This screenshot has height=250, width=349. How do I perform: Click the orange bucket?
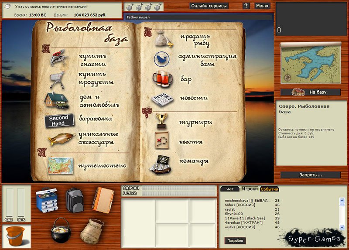[x=15, y=236]
